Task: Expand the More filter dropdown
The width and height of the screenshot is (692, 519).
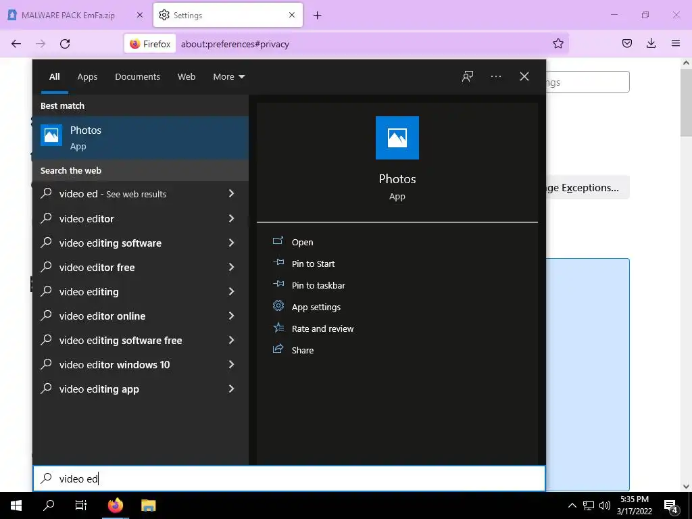Action: coord(228,77)
